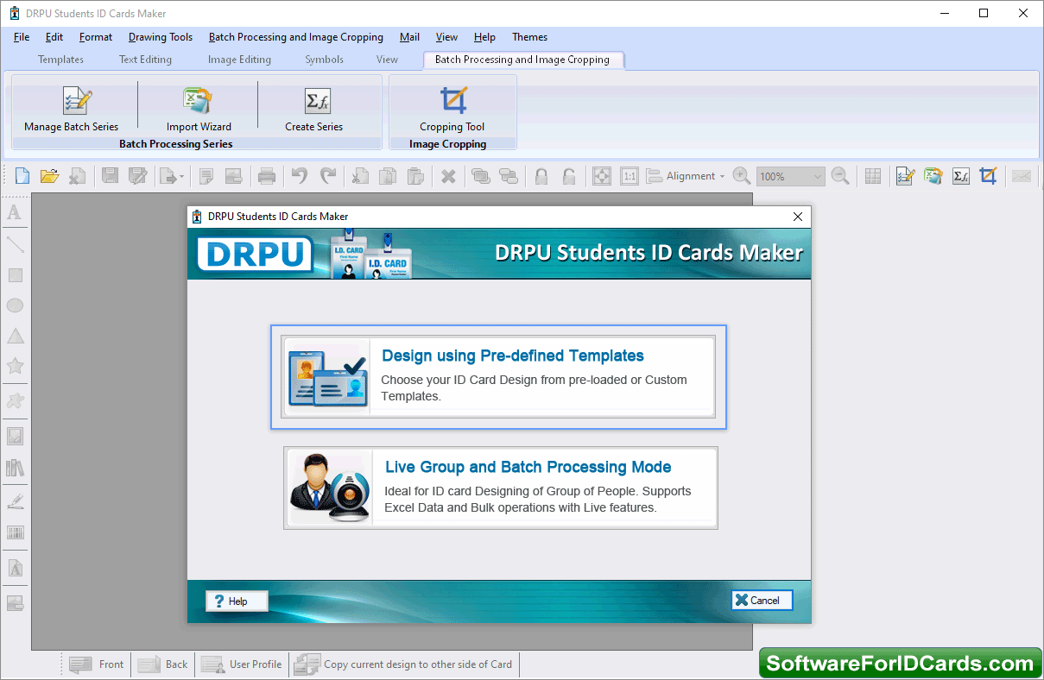1044x680 pixels.
Task: Toggle the grid icon in toolbar
Action: 873,176
